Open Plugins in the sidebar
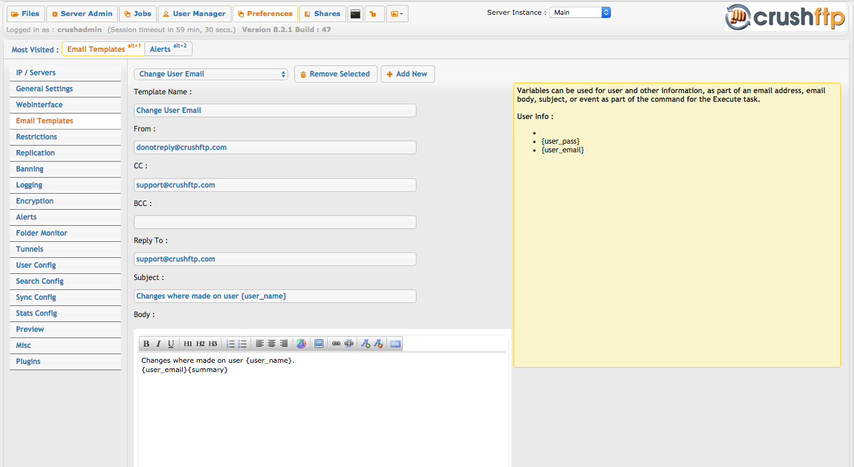This screenshot has width=854, height=467. pos(65,362)
